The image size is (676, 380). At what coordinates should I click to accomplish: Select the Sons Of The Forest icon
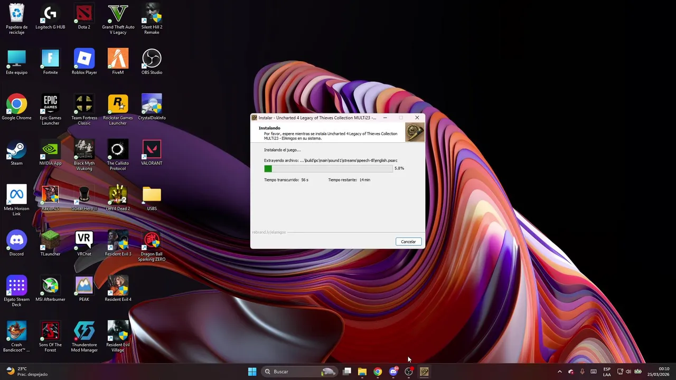pos(50,337)
